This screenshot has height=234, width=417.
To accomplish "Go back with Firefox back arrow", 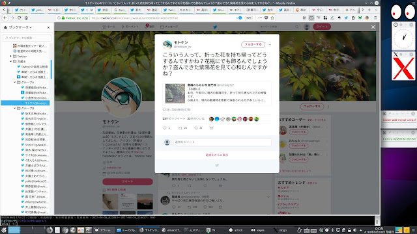I will click(x=5, y=18).
